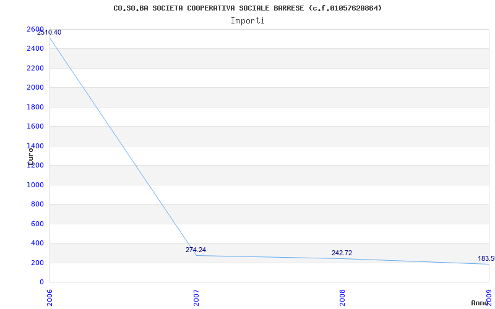Click the 400 y-axis value
The height and width of the screenshot is (309, 495).
point(37,243)
